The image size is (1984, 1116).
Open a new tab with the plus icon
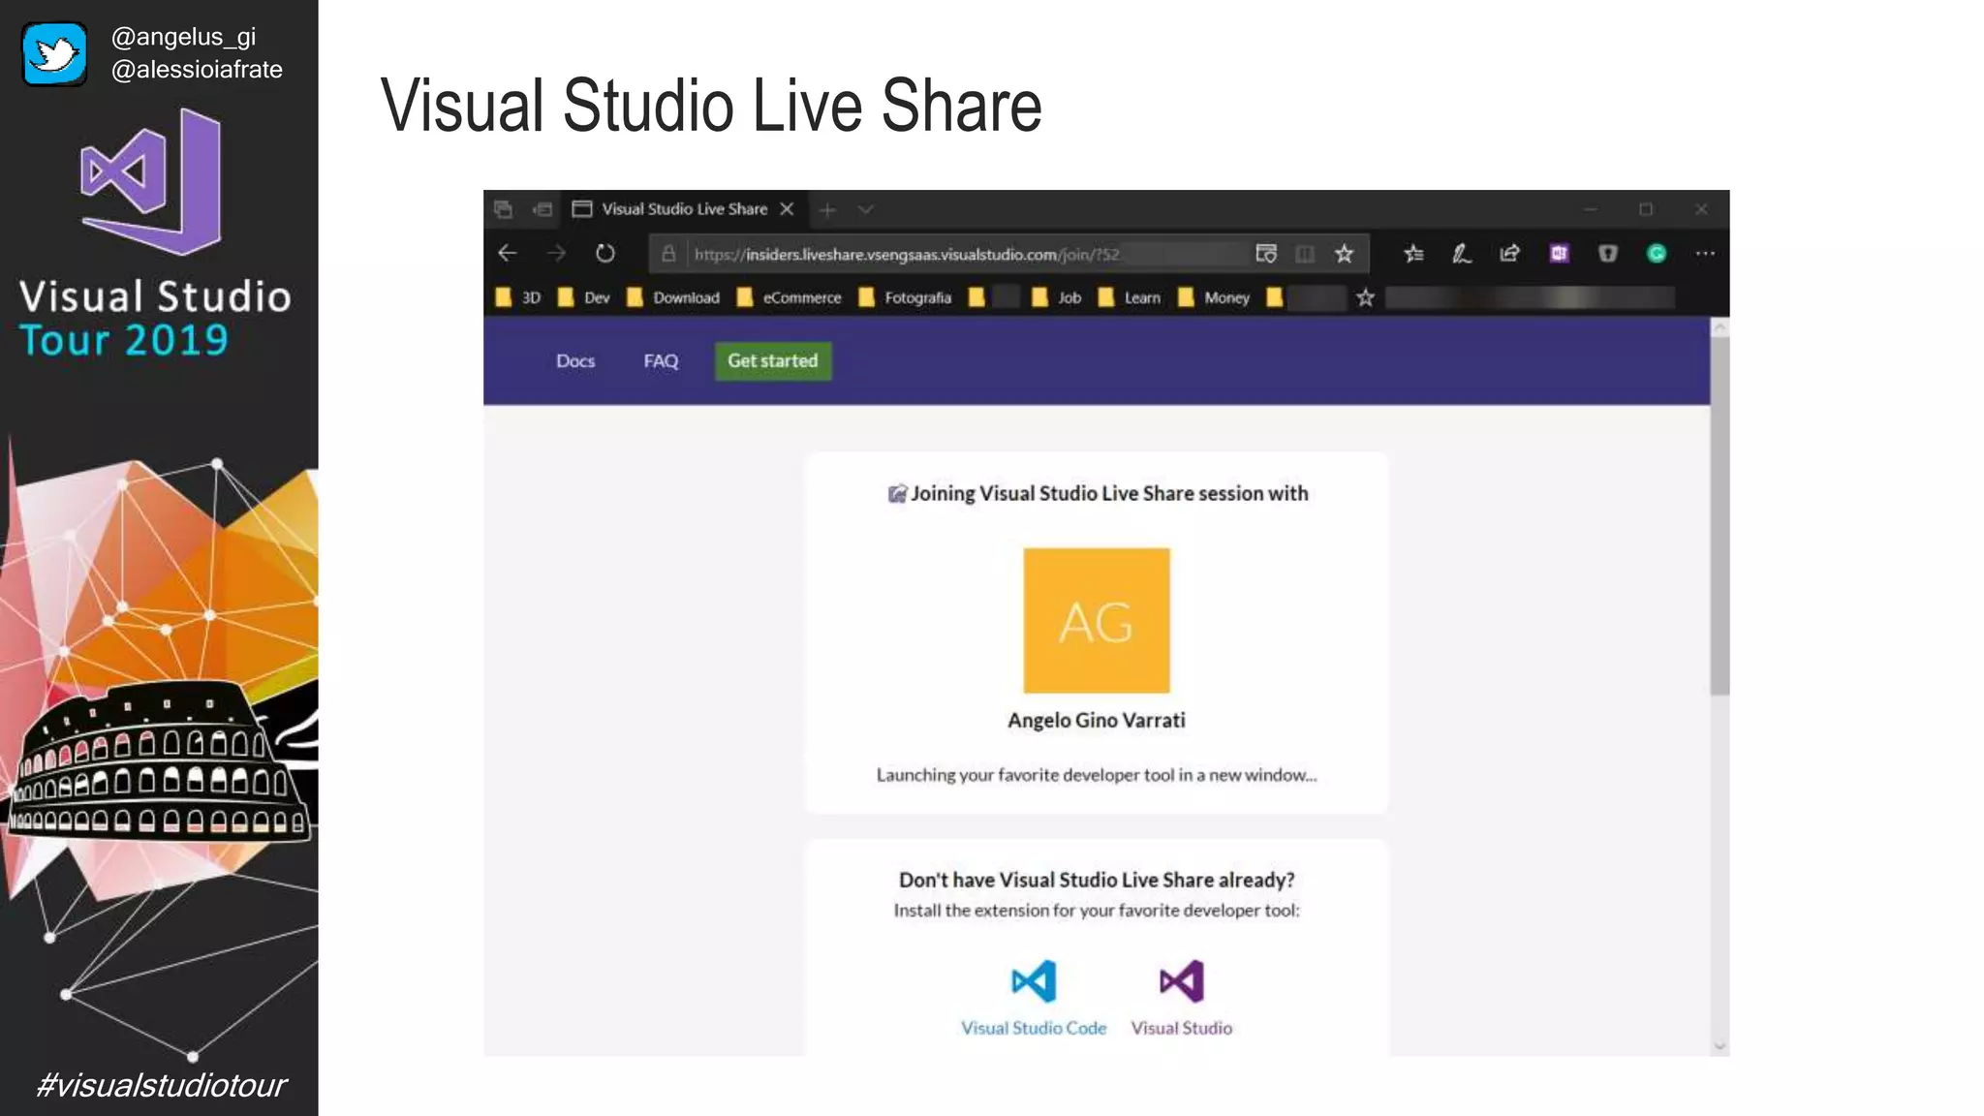[x=827, y=209]
